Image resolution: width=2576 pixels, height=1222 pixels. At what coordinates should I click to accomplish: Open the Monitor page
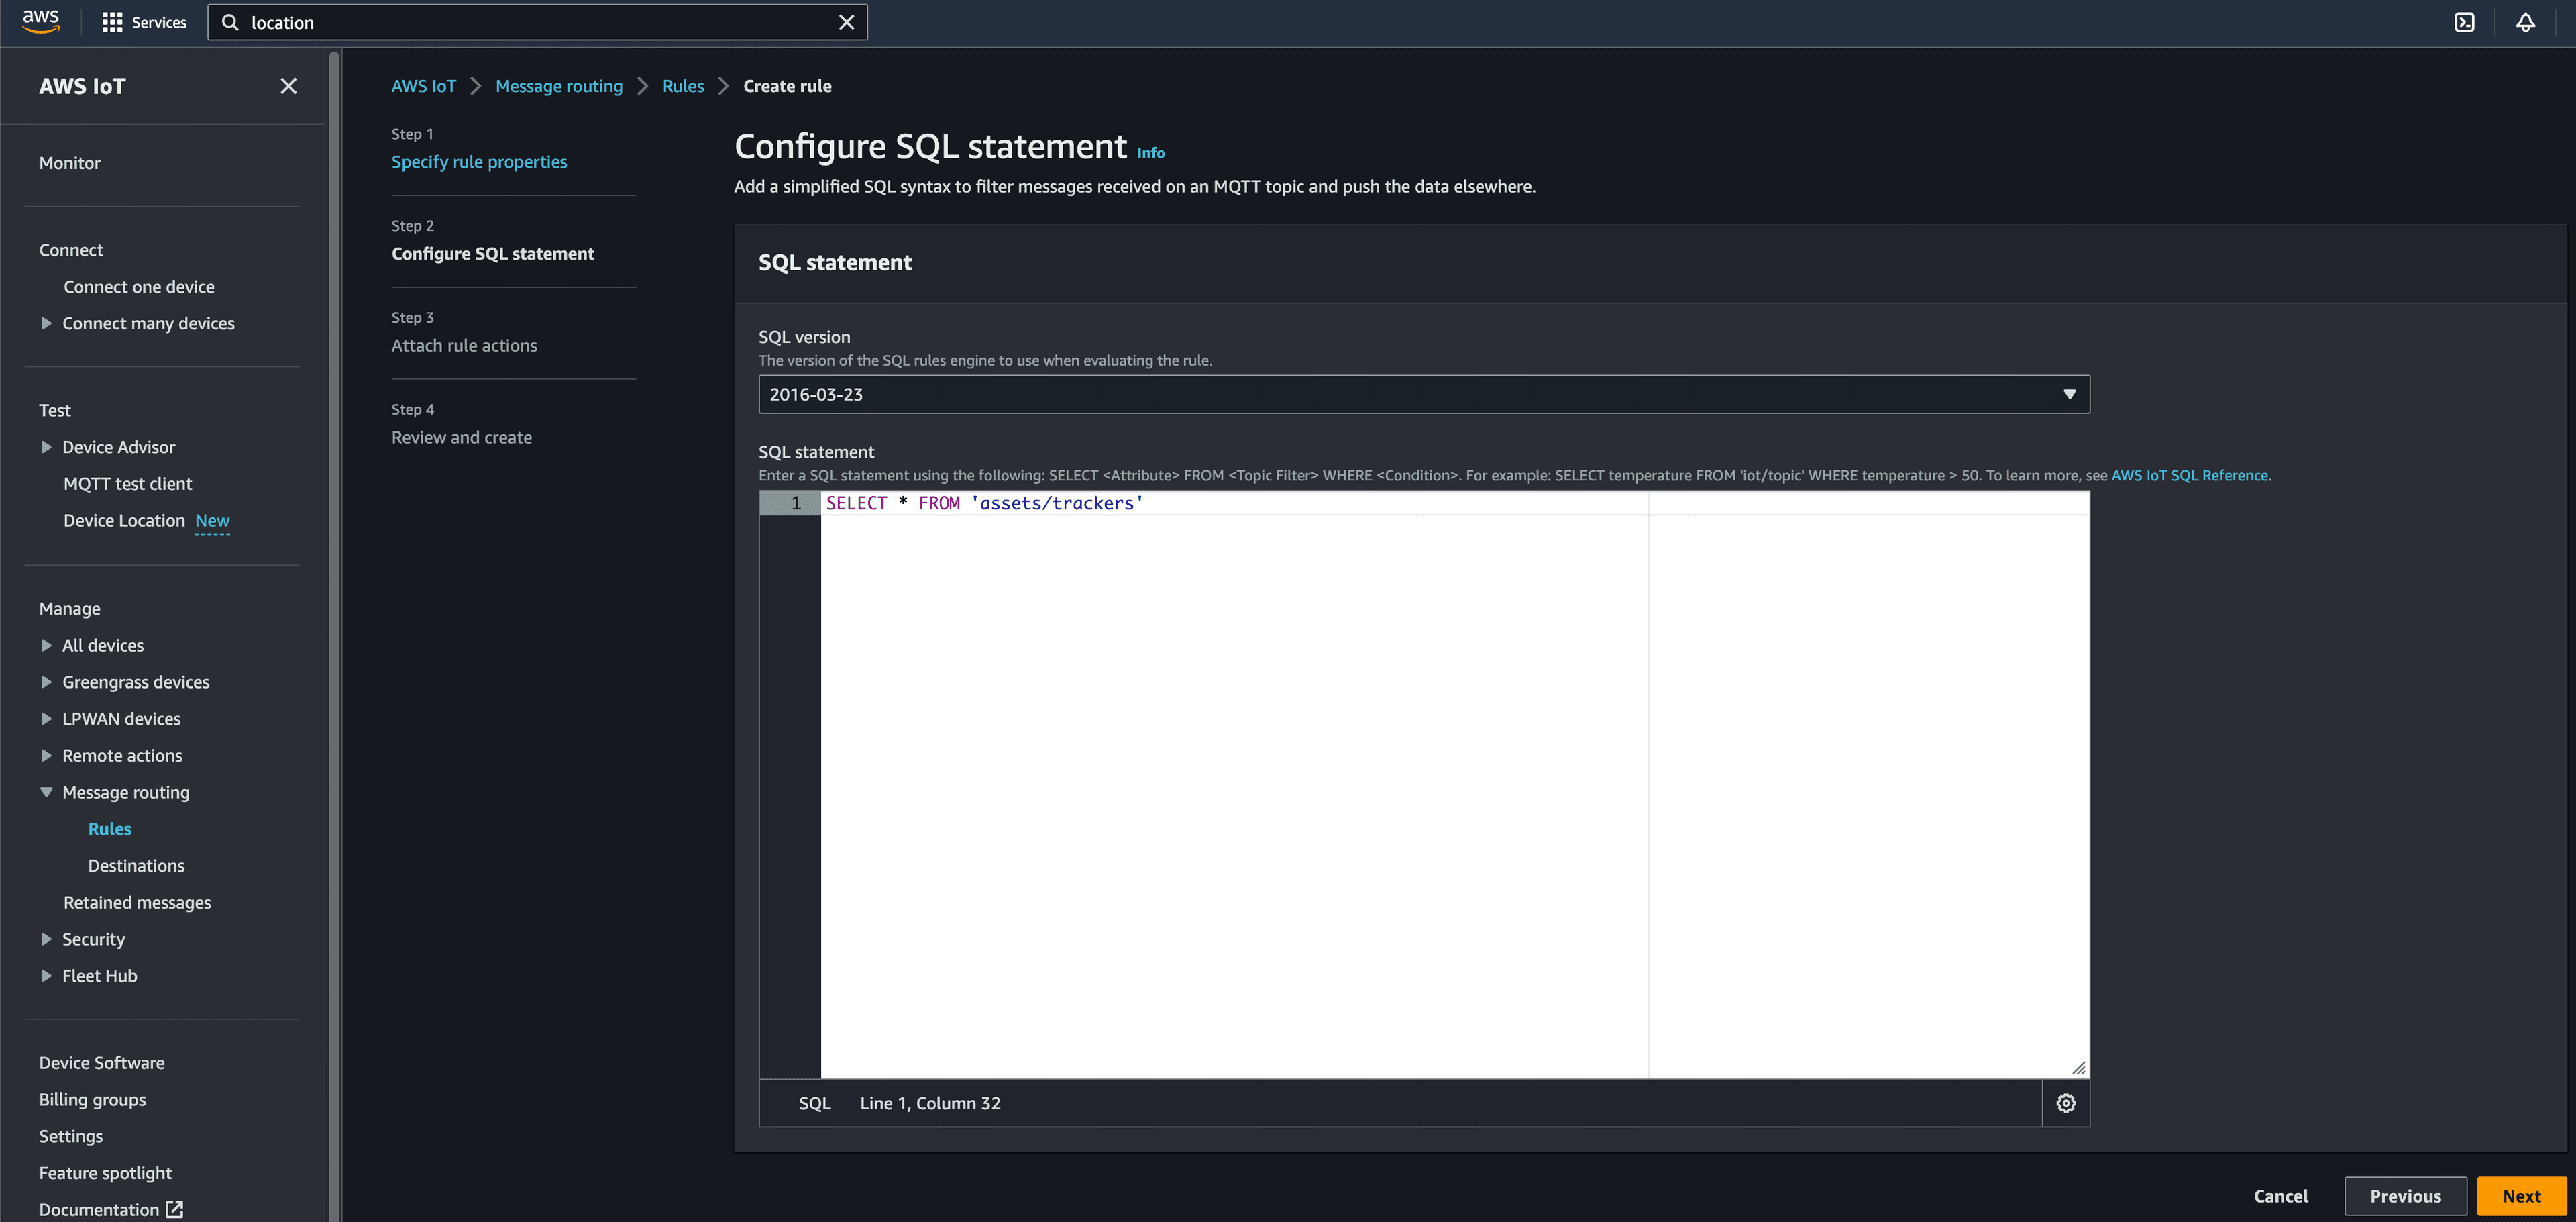click(70, 163)
